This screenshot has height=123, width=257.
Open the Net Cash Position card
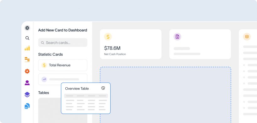(x=131, y=44)
